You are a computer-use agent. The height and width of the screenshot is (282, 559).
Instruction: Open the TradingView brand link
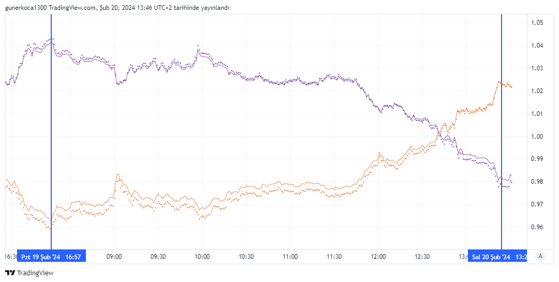(29, 273)
